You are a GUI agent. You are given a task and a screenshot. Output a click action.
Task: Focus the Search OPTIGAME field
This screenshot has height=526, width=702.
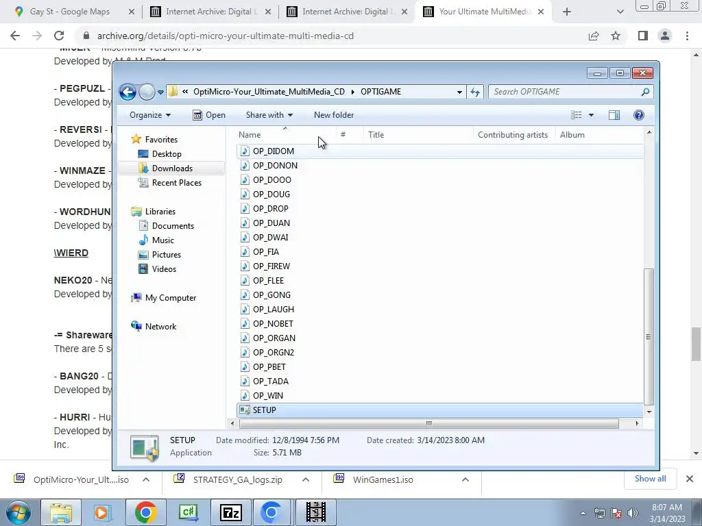click(x=564, y=92)
